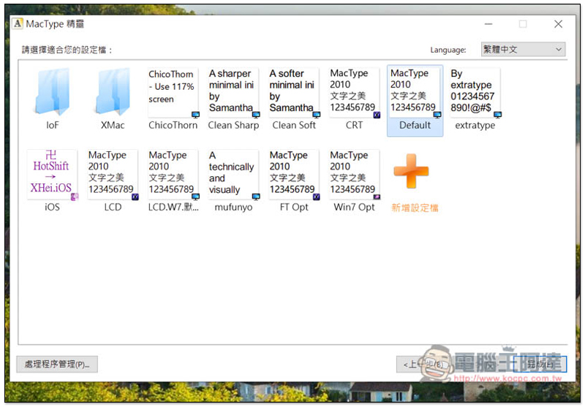Close the MacType wizard window
The height and width of the screenshot is (407, 585).
[558, 24]
